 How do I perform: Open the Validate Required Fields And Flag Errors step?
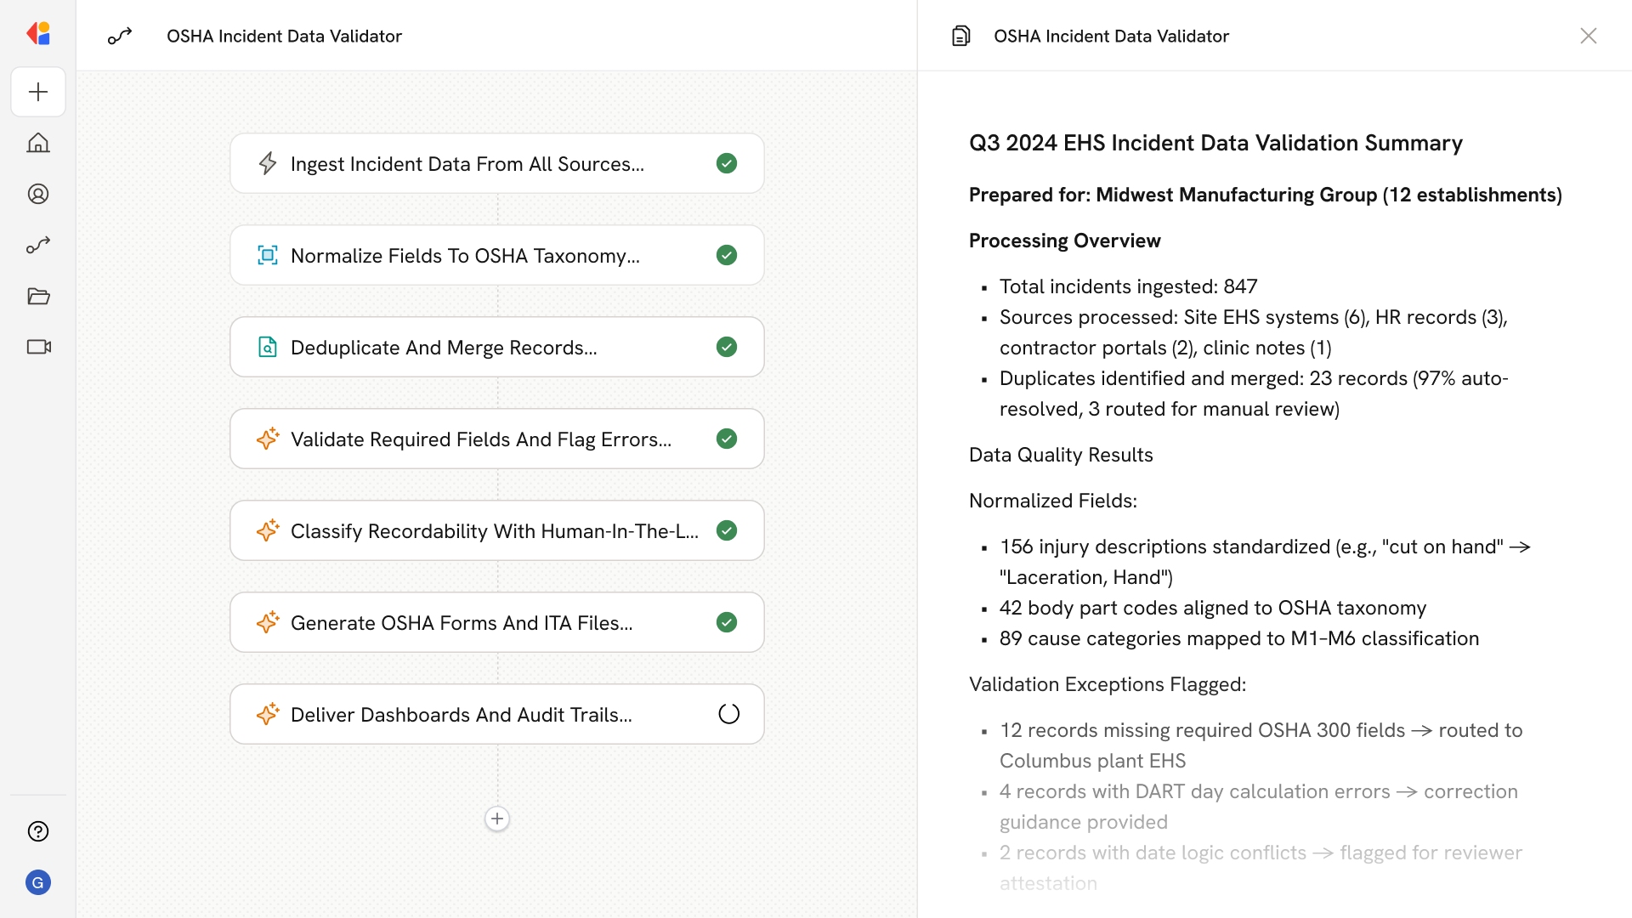click(x=480, y=439)
